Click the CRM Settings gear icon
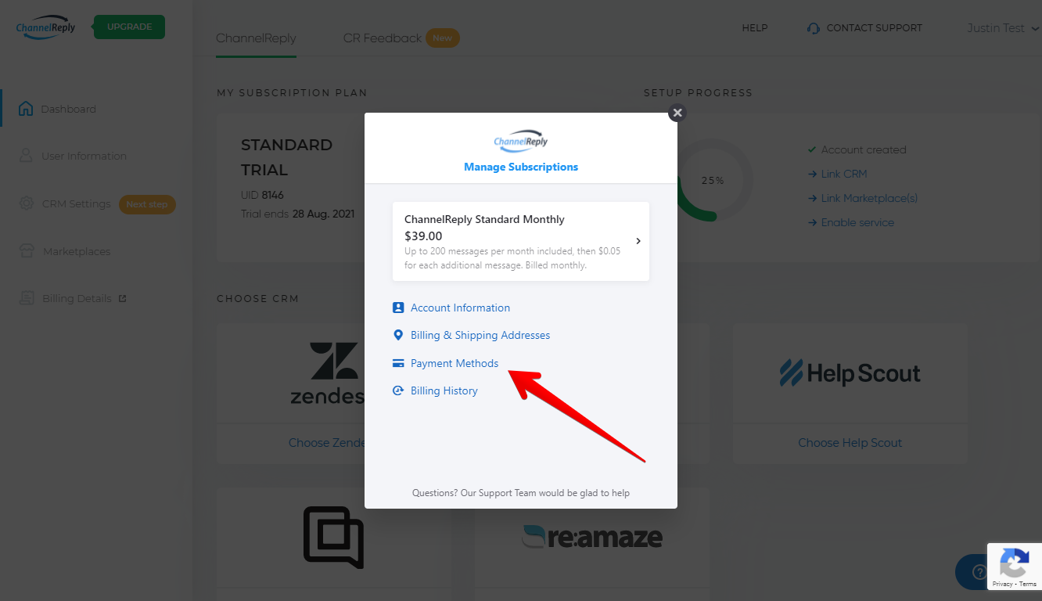Image resolution: width=1042 pixels, height=601 pixels. click(27, 203)
